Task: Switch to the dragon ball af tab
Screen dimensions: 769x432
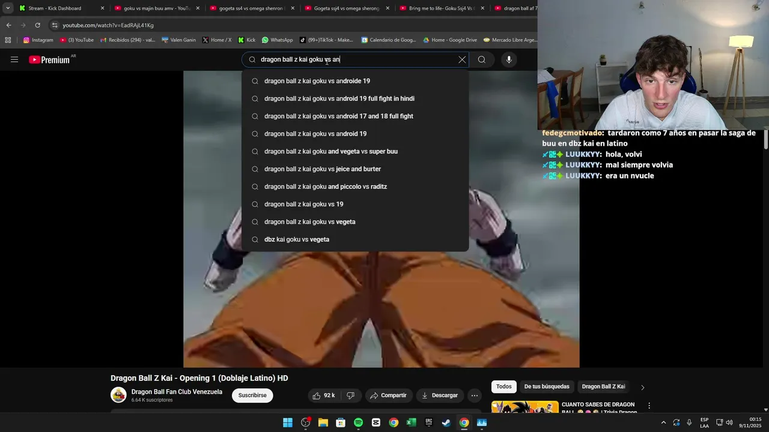Action: click(x=515, y=8)
